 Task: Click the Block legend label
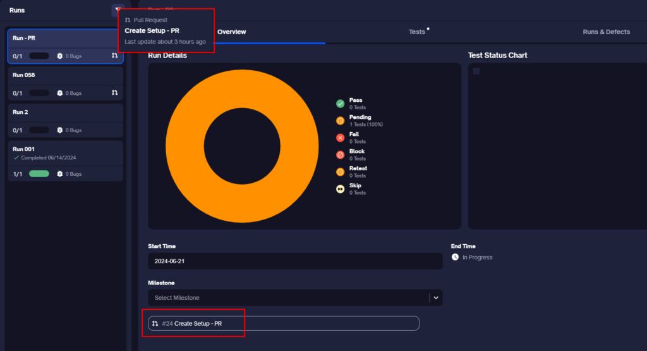click(x=357, y=151)
